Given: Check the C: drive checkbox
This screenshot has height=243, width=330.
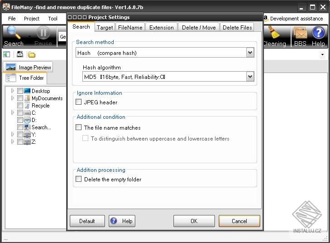Looking at the screenshot, I should [x=20, y=113].
